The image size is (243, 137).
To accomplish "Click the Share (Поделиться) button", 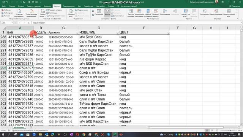I will pos(235,6).
